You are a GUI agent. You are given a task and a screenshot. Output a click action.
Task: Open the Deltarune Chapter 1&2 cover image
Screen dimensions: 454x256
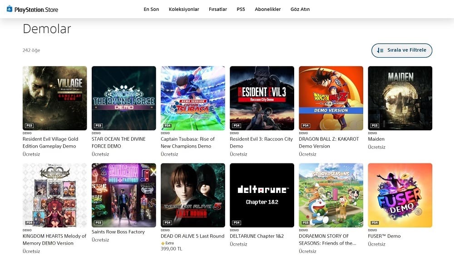(262, 195)
